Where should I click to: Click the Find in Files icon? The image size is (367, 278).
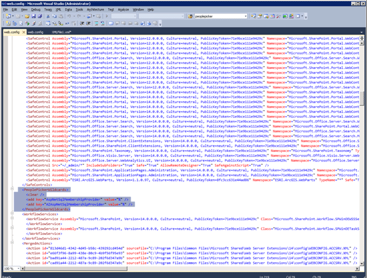[190, 16]
